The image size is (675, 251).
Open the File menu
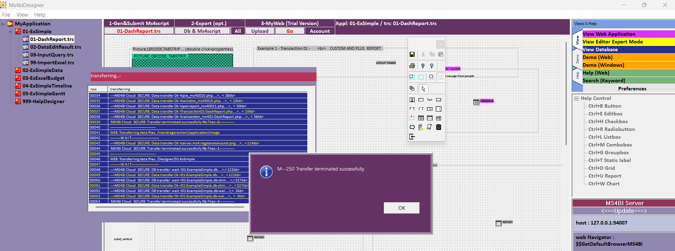coord(6,15)
